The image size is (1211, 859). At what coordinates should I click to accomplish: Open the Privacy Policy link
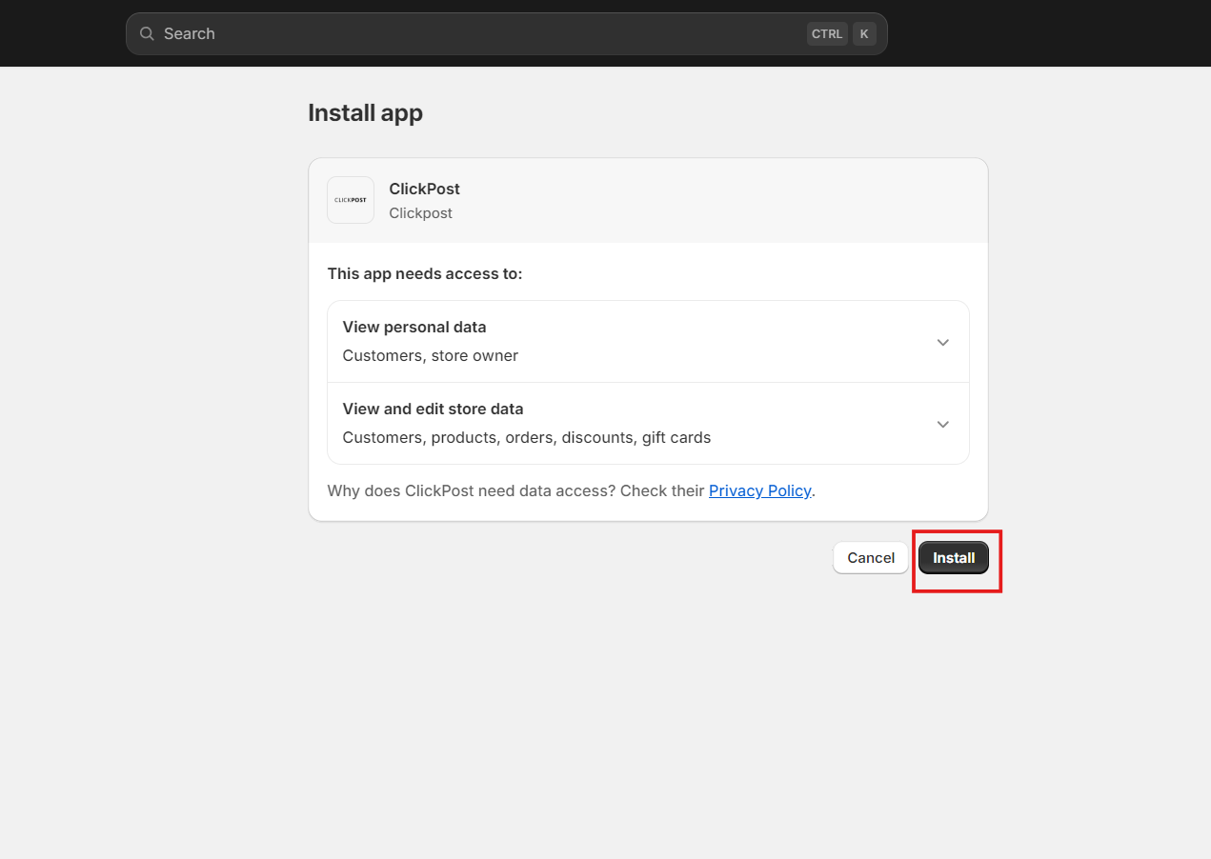point(759,490)
